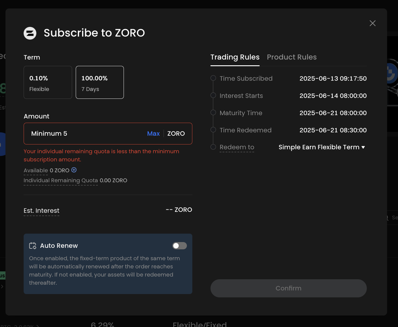Switch to the Trading Rules tab
Screen dimensions: 398x327
[x=235, y=57]
